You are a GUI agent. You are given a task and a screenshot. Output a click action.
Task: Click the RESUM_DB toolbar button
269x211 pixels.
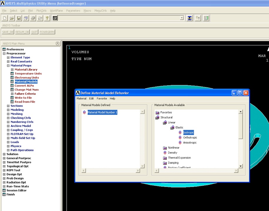pyautogui.click(x=22, y=32)
